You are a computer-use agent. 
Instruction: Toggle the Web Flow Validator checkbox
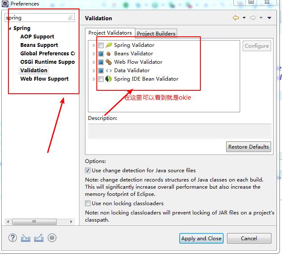tap(101, 62)
